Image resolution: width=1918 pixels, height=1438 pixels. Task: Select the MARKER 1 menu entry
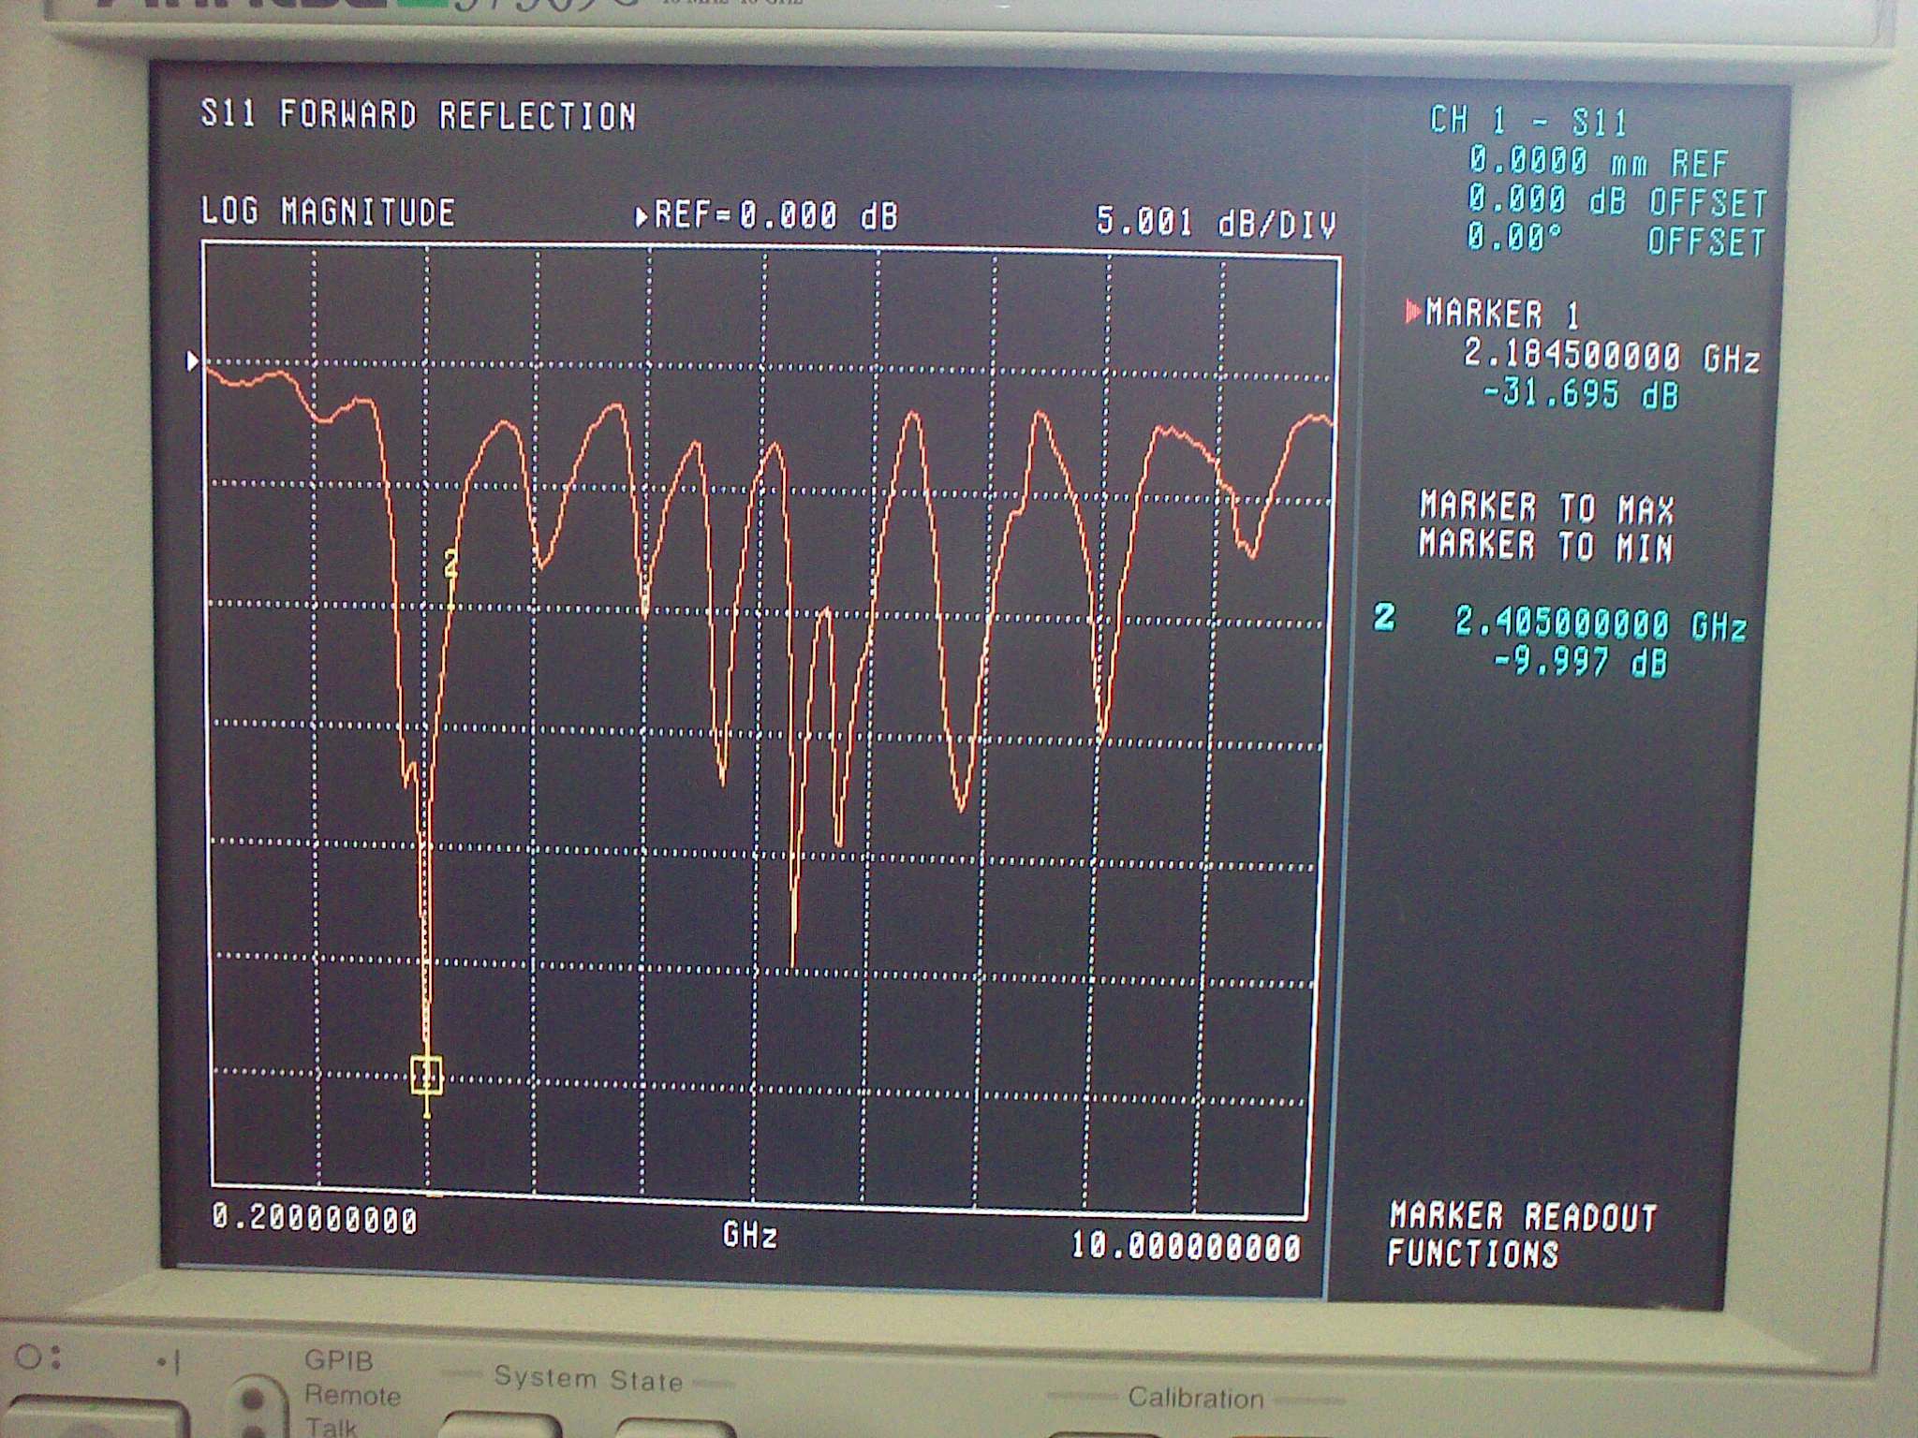tap(1502, 315)
